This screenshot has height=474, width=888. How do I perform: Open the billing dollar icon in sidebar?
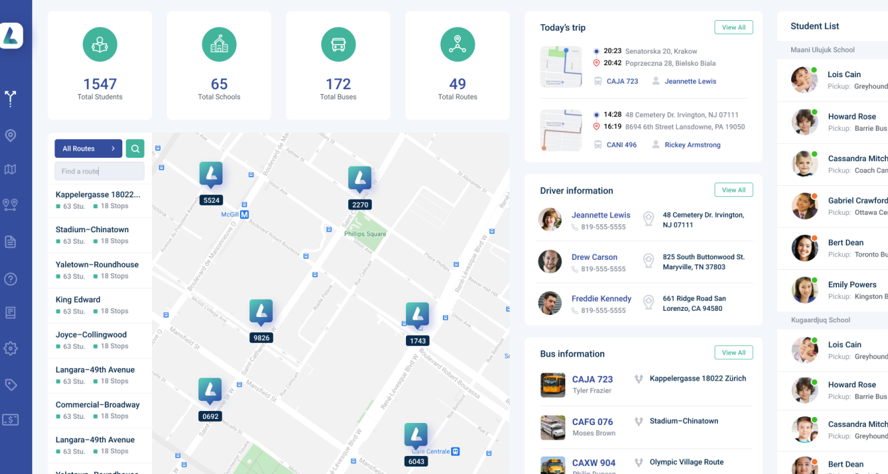coord(10,420)
